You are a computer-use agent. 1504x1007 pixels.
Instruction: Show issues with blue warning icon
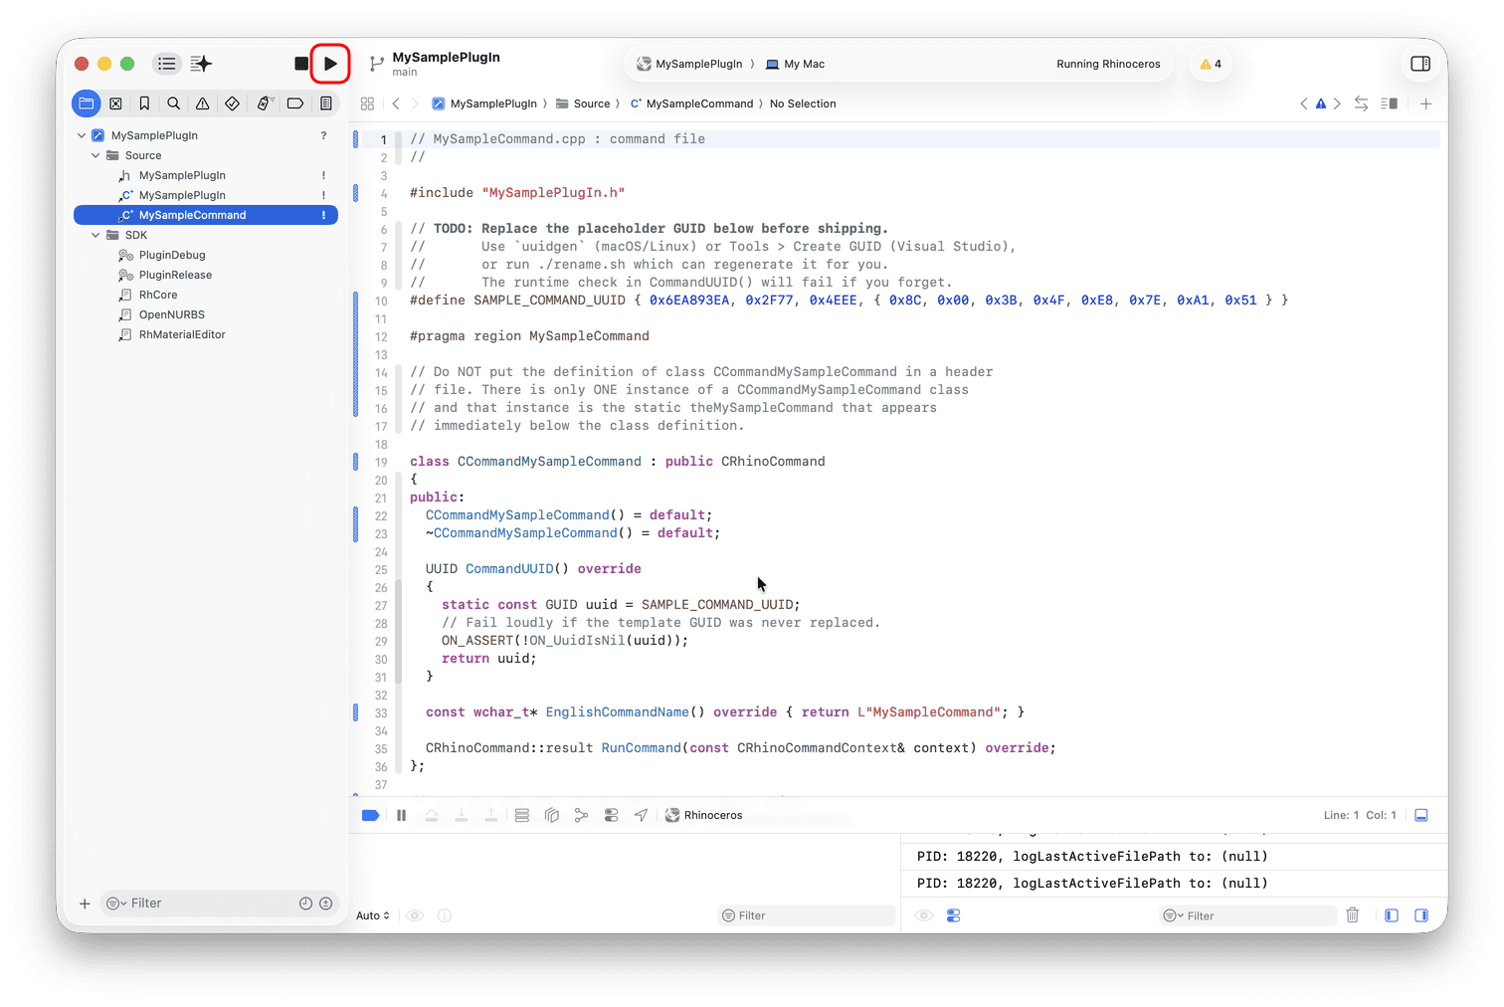1321,103
